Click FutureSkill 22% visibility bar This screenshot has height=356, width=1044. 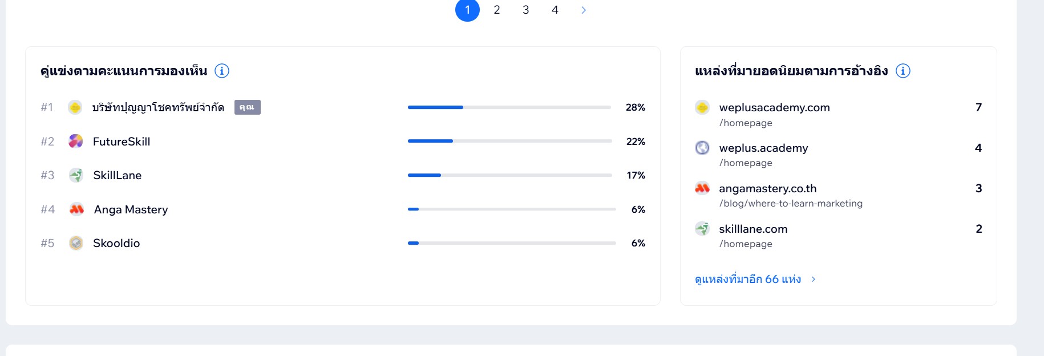pyautogui.click(x=509, y=141)
